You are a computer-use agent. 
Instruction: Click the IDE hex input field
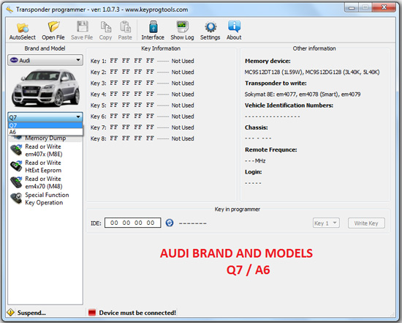[132, 223]
